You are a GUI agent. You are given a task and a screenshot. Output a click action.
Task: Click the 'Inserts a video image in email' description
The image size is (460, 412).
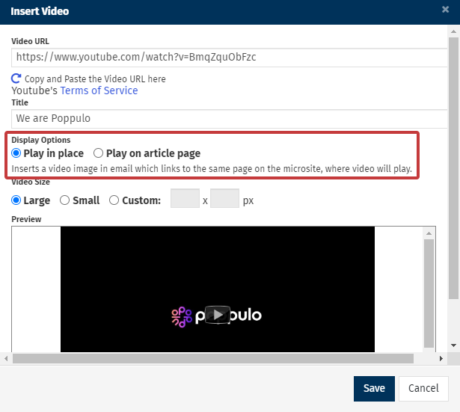click(212, 168)
